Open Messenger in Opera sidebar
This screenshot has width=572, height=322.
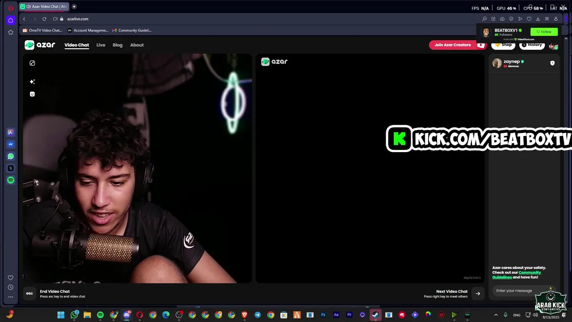click(11, 144)
